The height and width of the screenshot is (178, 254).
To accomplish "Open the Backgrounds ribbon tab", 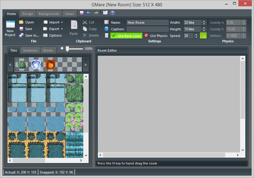I will (x=49, y=14).
